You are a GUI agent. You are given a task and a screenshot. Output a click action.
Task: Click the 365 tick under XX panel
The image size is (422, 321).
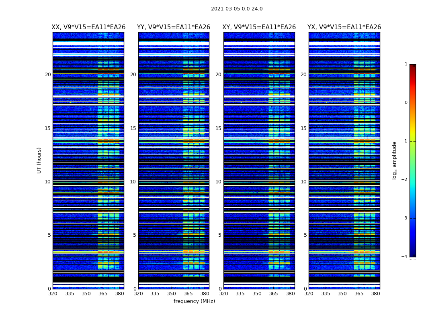[103, 294]
